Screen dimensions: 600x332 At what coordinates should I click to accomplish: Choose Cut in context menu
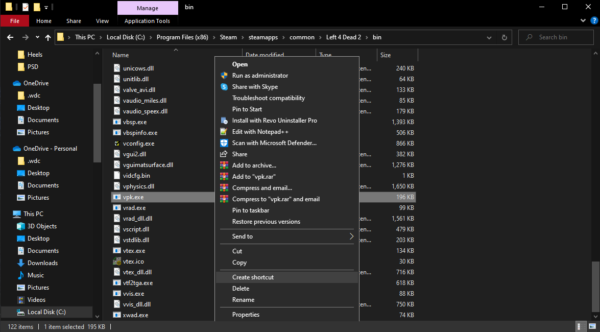pos(287,251)
